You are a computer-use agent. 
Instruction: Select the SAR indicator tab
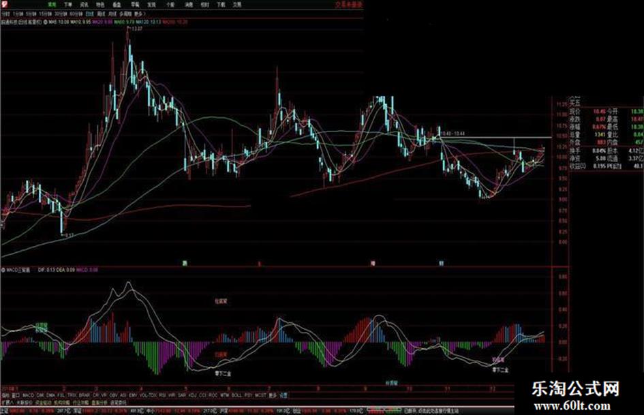click(182, 395)
